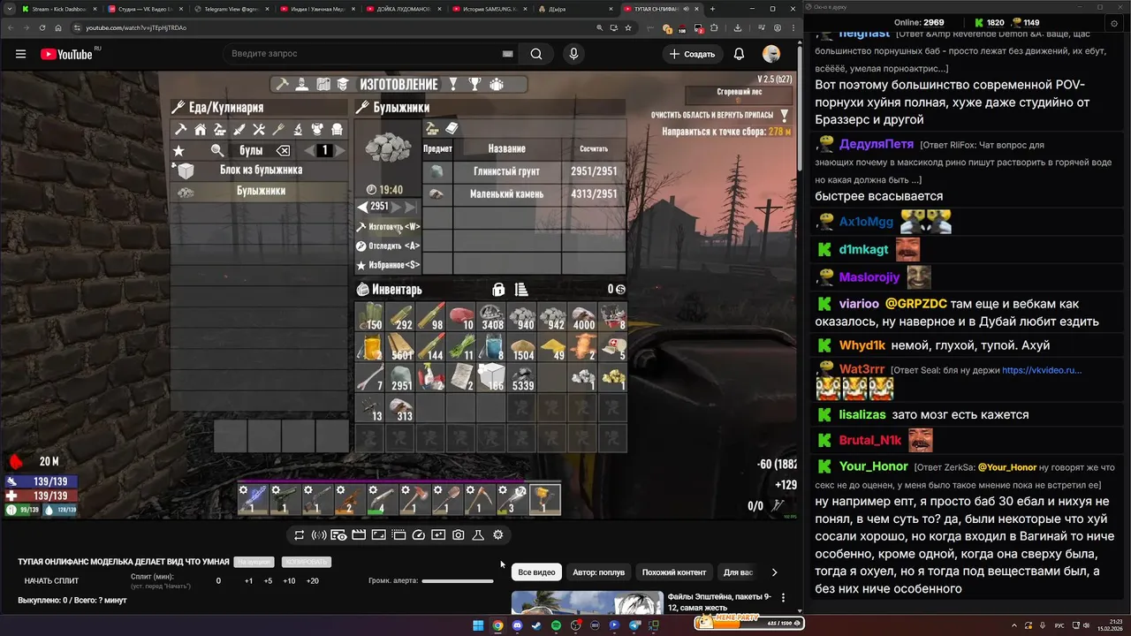
Task: Clear the recipe search text 'булы'
Action: pos(283,150)
